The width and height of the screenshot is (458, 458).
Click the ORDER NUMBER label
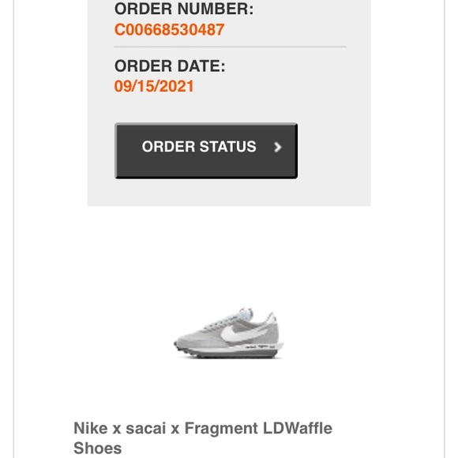click(x=184, y=9)
